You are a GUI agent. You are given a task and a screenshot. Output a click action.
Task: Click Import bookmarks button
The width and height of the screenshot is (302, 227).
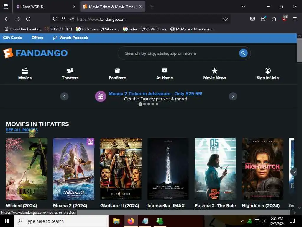pyautogui.click(x=22, y=29)
